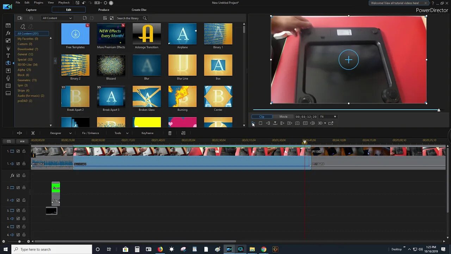The height and width of the screenshot is (254, 451).
Task: Select the 3D/3D-Like (34) category
Action: tap(27, 65)
